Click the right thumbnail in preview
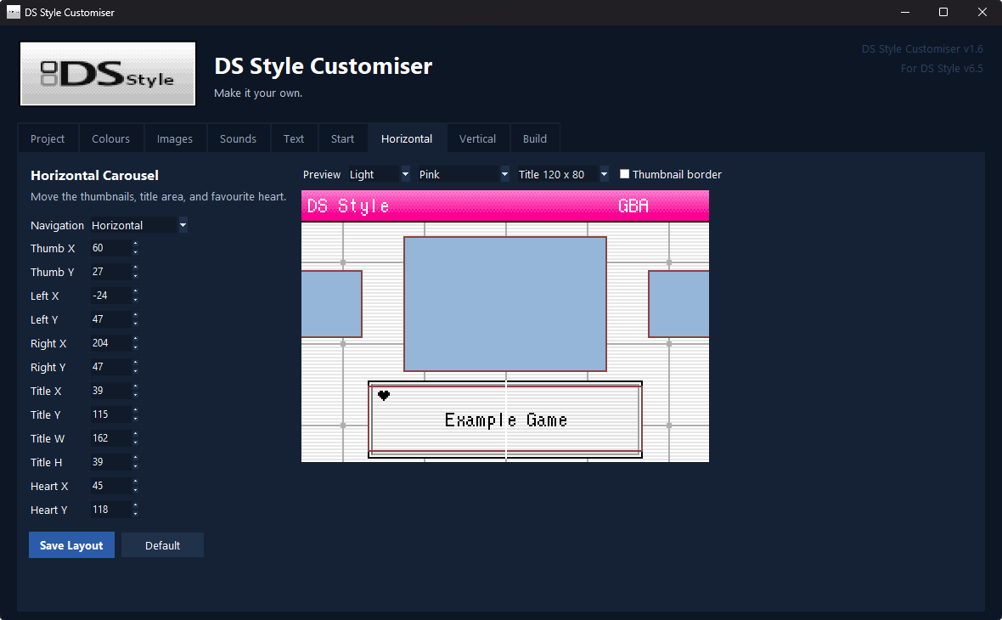1002x620 pixels. (678, 303)
